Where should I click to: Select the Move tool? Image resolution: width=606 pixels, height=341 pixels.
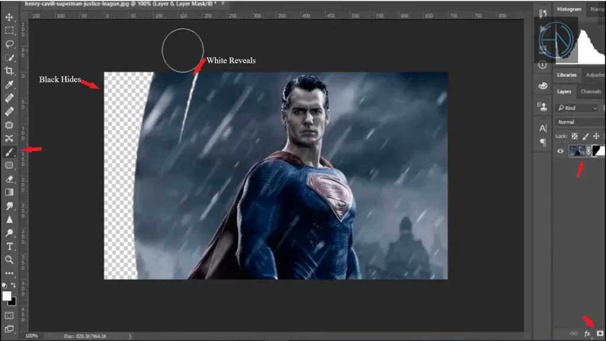point(9,17)
